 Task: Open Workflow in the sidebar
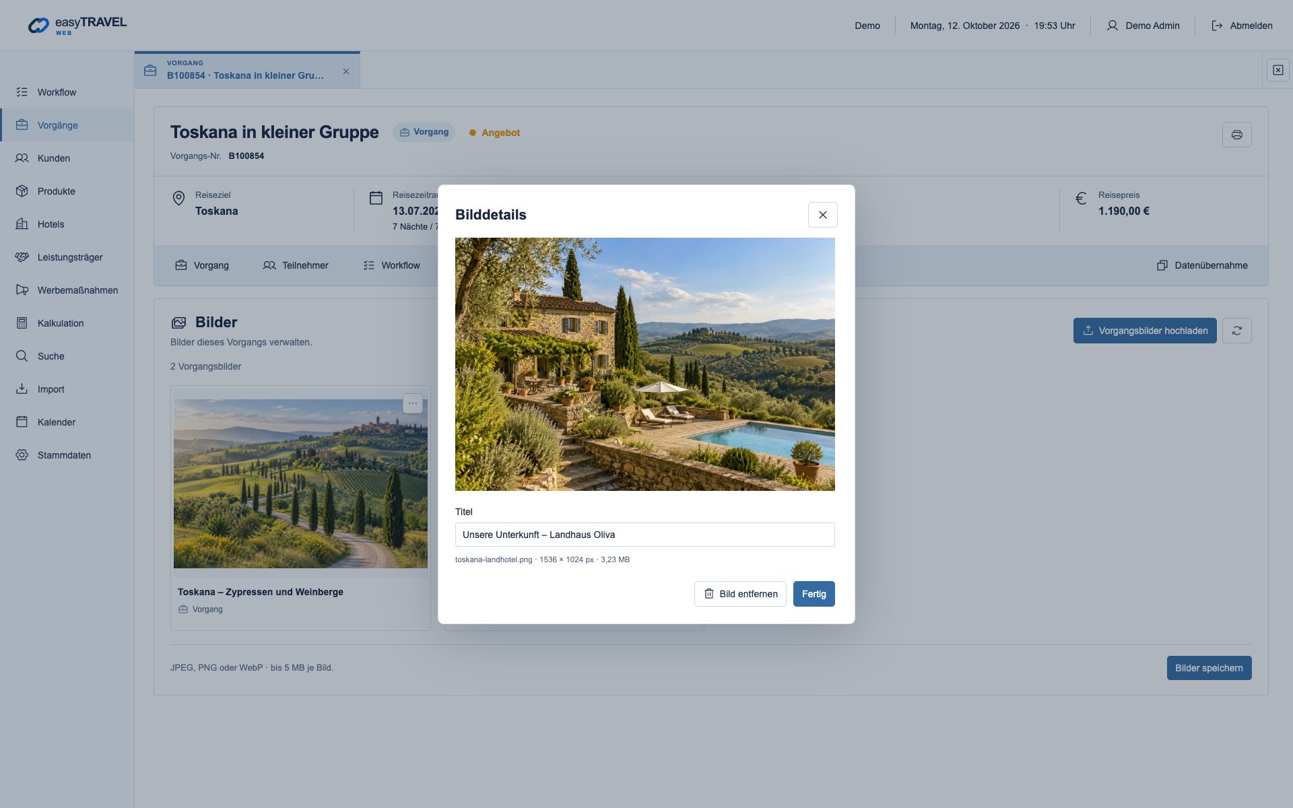click(x=67, y=92)
